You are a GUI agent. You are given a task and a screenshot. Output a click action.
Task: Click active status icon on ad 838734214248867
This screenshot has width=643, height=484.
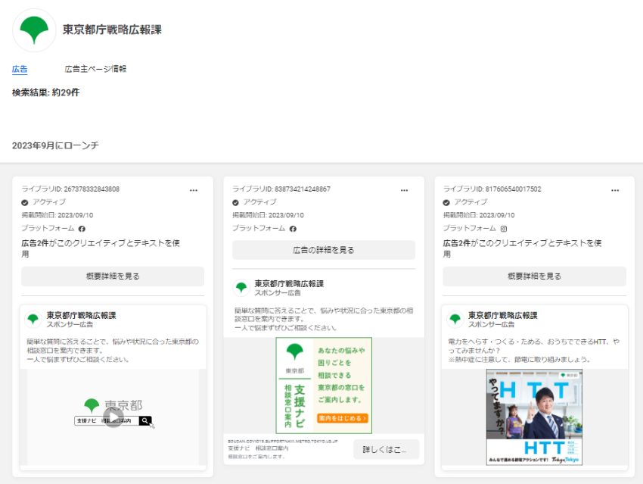click(235, 202)
